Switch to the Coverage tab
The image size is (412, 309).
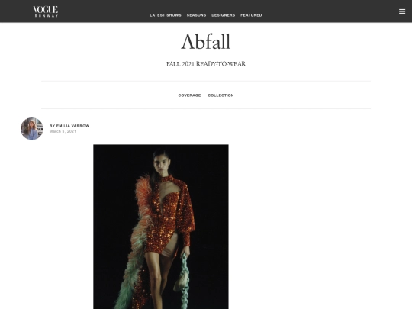189,95
